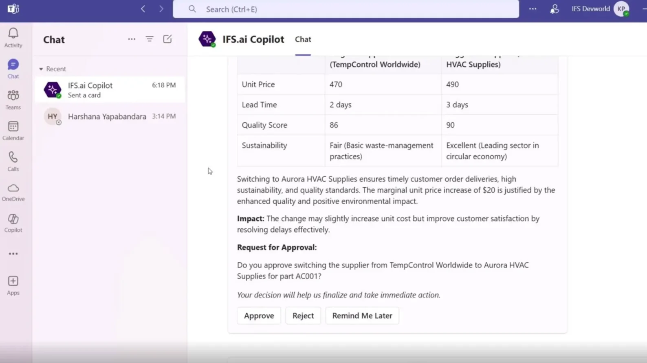Open the Calls section
The width and height of the screenshot is (647, 363).
(x=13, y=161)
